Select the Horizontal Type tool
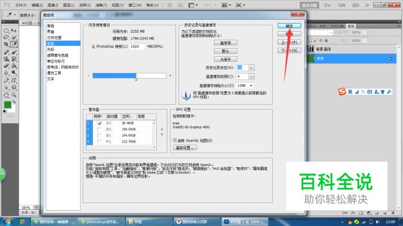 pyautogui.click(x=14, y=80)
